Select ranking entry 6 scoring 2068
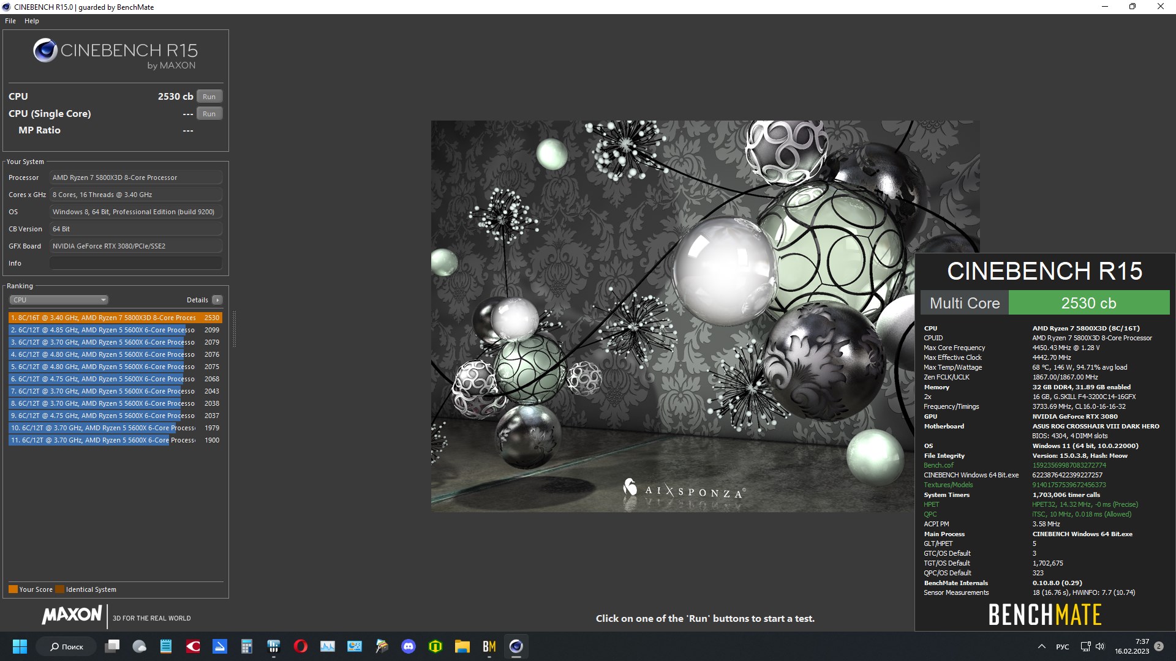1176x661 pixels. (115, 379)
